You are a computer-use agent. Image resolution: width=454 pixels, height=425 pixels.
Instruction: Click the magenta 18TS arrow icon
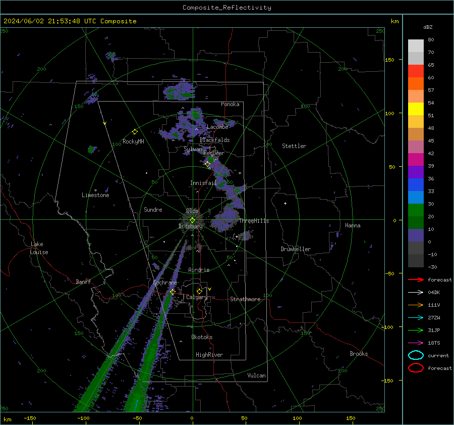point(416,343)
